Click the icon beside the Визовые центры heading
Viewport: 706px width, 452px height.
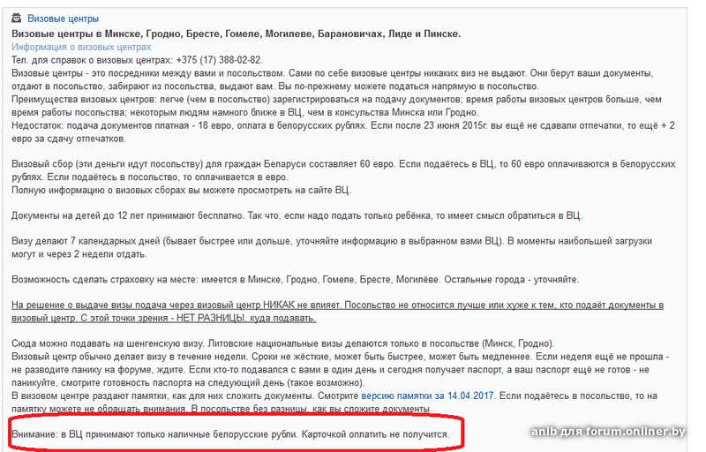[16, 18]
